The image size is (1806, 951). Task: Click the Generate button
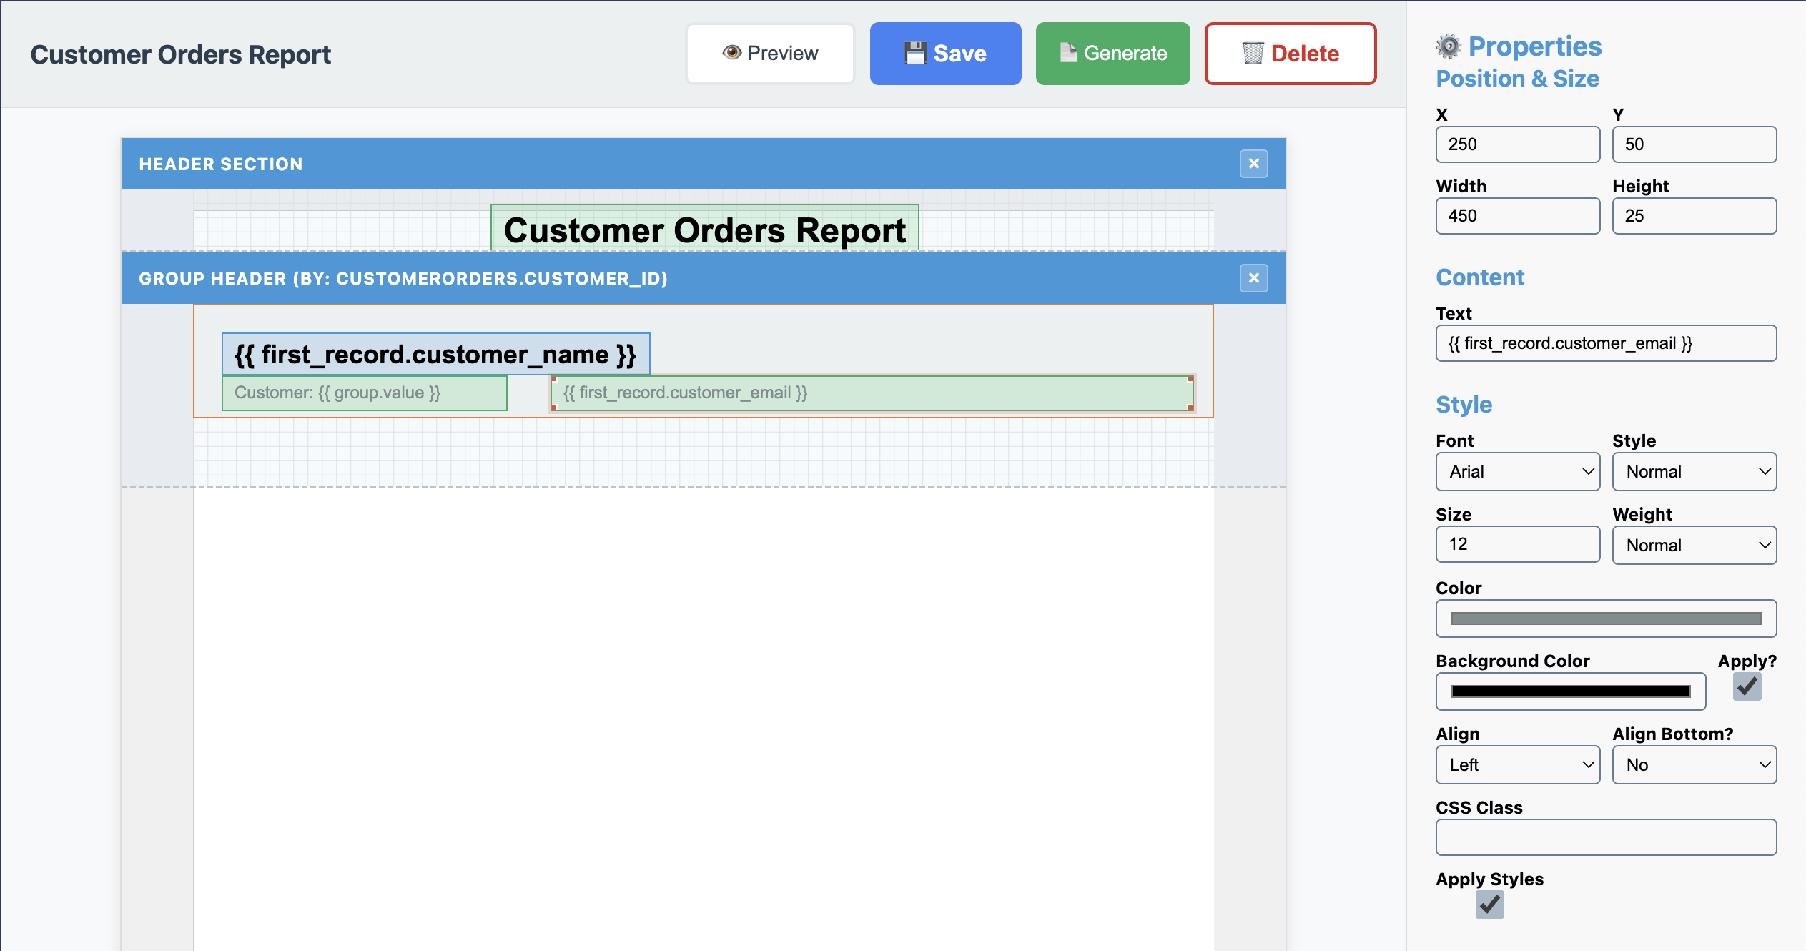1112,52
